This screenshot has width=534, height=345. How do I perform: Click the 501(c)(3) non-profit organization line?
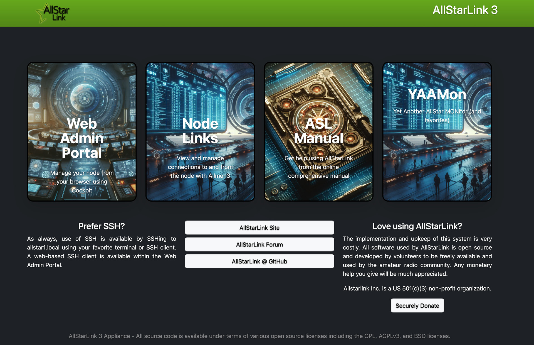pos(417,288)
